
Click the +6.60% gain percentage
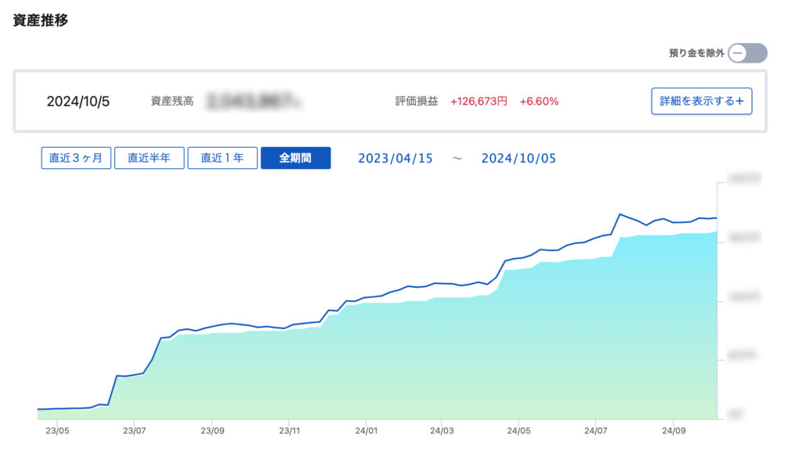pos(539,102)
